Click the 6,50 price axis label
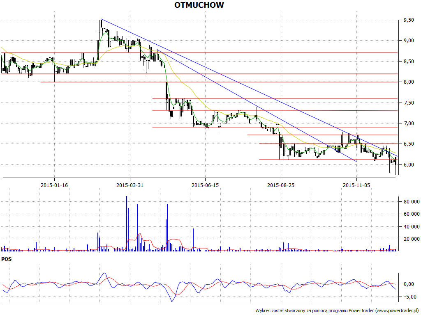Screen dimensions: 421x315 (x=409, y=144)
